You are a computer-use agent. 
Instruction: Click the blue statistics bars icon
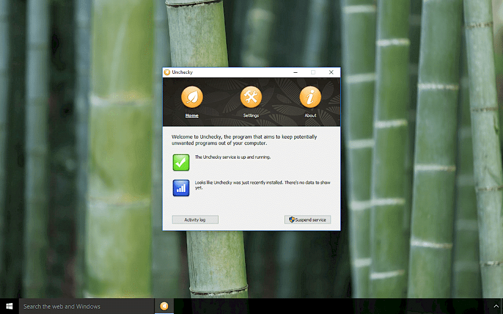(181, 188)
